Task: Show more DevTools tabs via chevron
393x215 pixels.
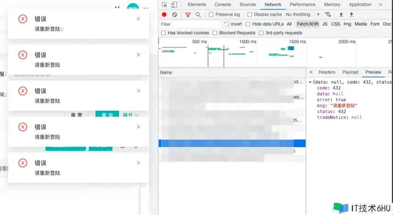Action: click(381, 5)
